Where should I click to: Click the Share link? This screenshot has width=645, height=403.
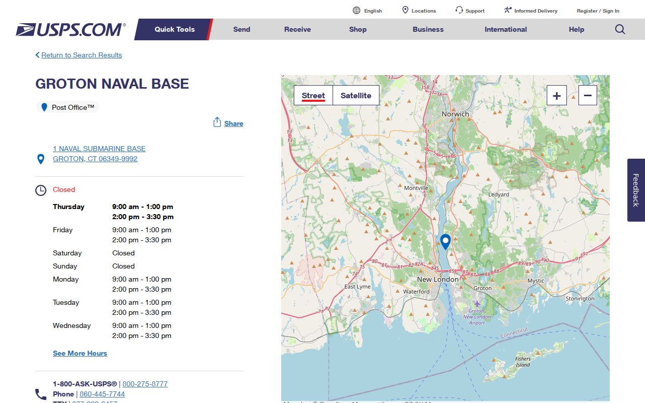click(x=234, y=123)
